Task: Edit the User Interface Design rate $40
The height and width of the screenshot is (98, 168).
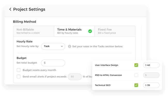Action: (x=151, y=65)
